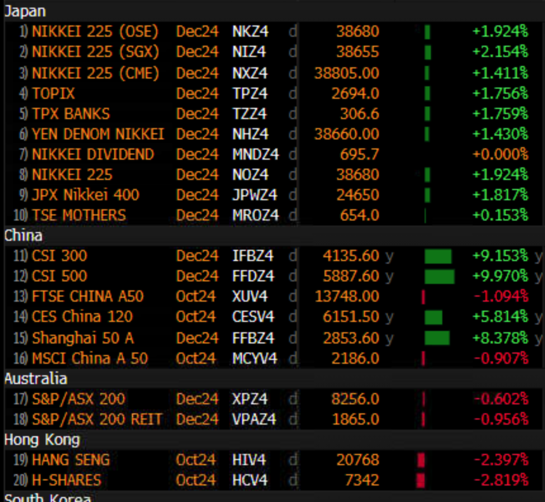This screenshot has height=502, width=545.
Task: Select ticker MNDZ4
Action: pyautogui.click(x=255, y=154)
